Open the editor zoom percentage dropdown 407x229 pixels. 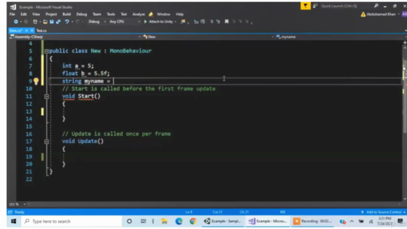[x=24, y=204]
